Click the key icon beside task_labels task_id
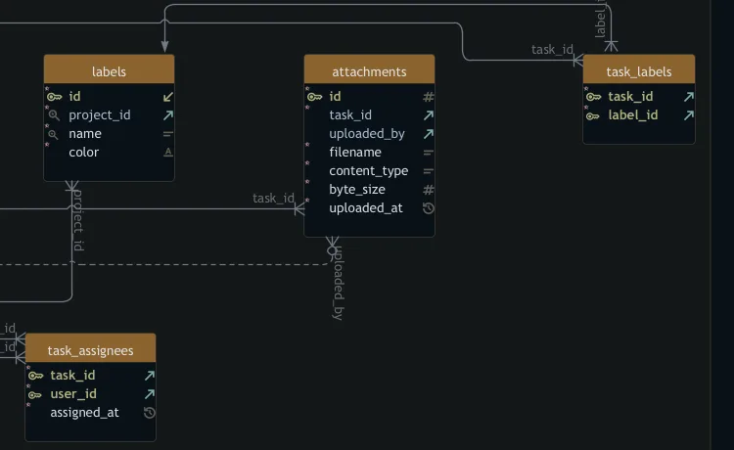The width and height of the screenshot is (734, 450). click(594, 97)
